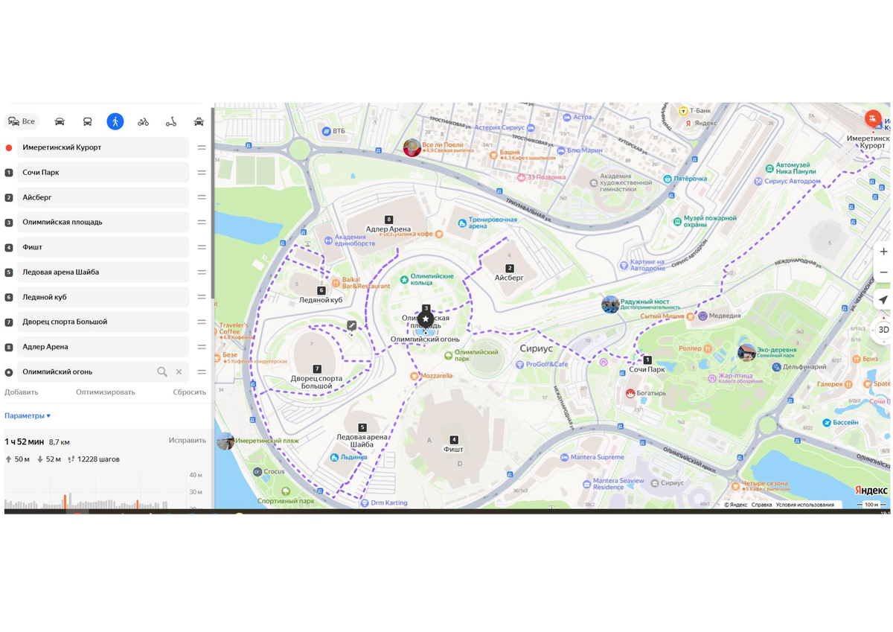This screenshot has height=632, width=893.
Task: Select the bicycle route mode icon
Action: (x=143, y=121)
